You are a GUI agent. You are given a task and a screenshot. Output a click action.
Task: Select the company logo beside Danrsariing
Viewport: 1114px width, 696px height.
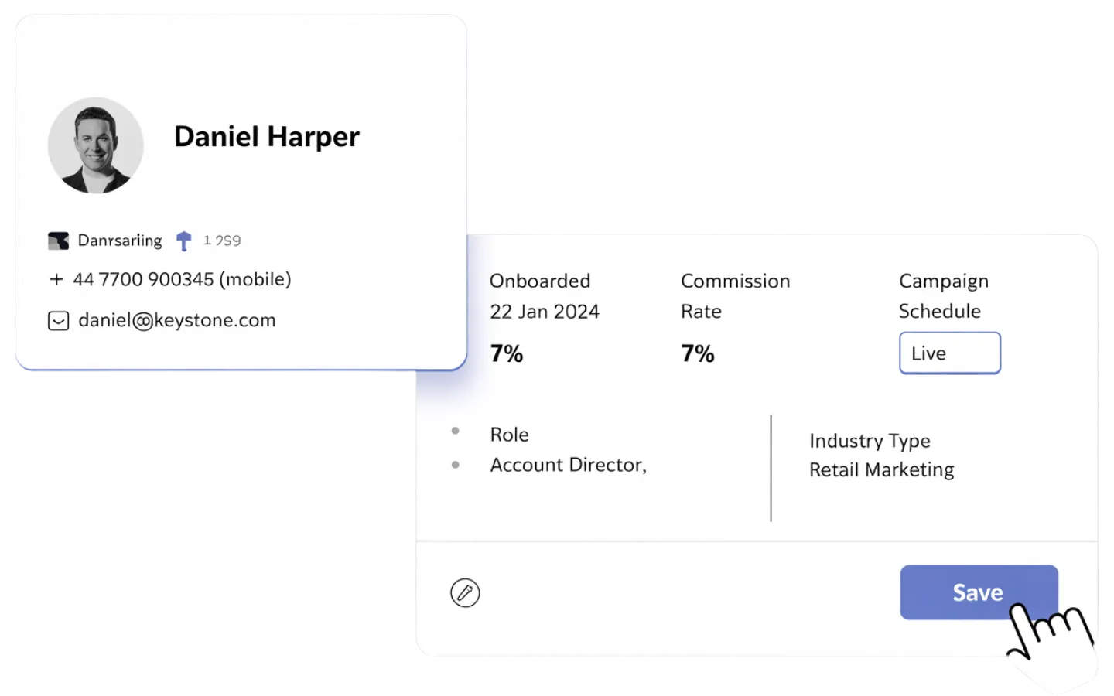[x=58, y=240]
